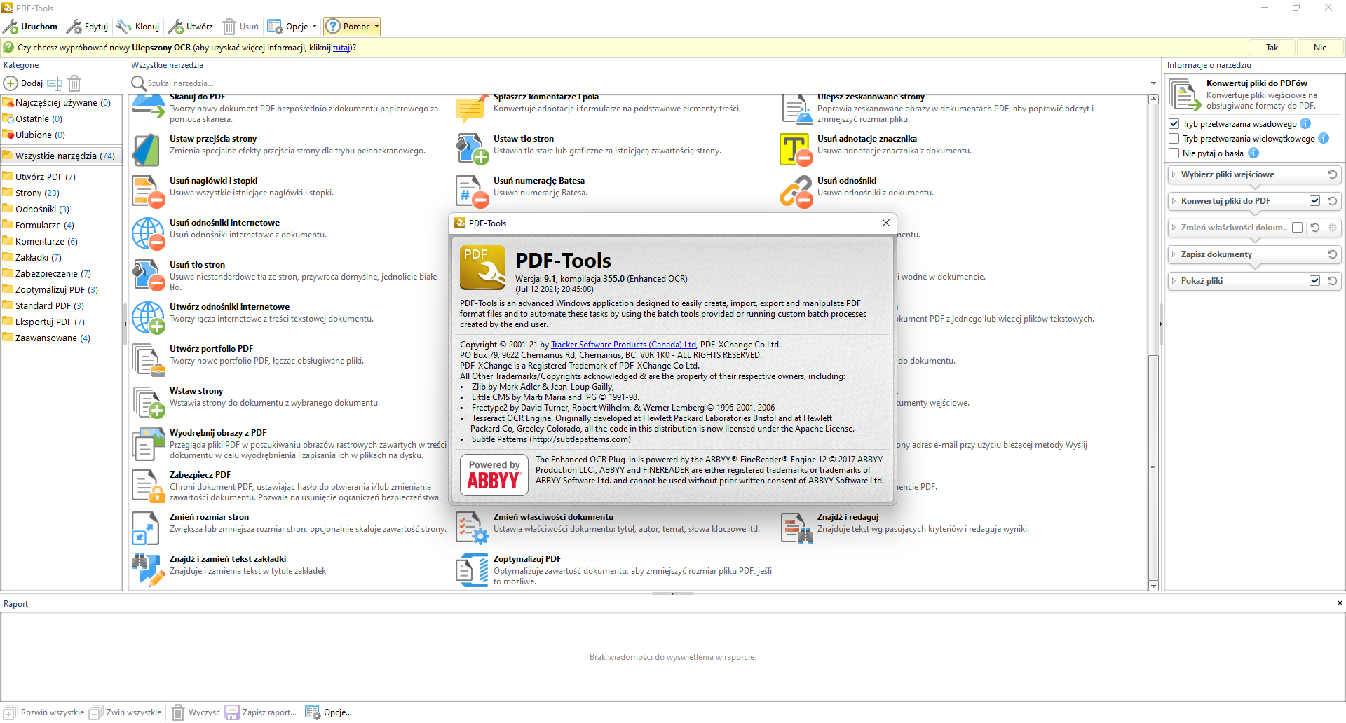The image size is (1346, 723).
Task: Follow the 'tutaj' link in the info bar
Action: pos(341,48)
